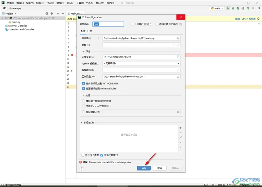Start debugging with the bug icon
262x187 pixels.
click(233, 8)
